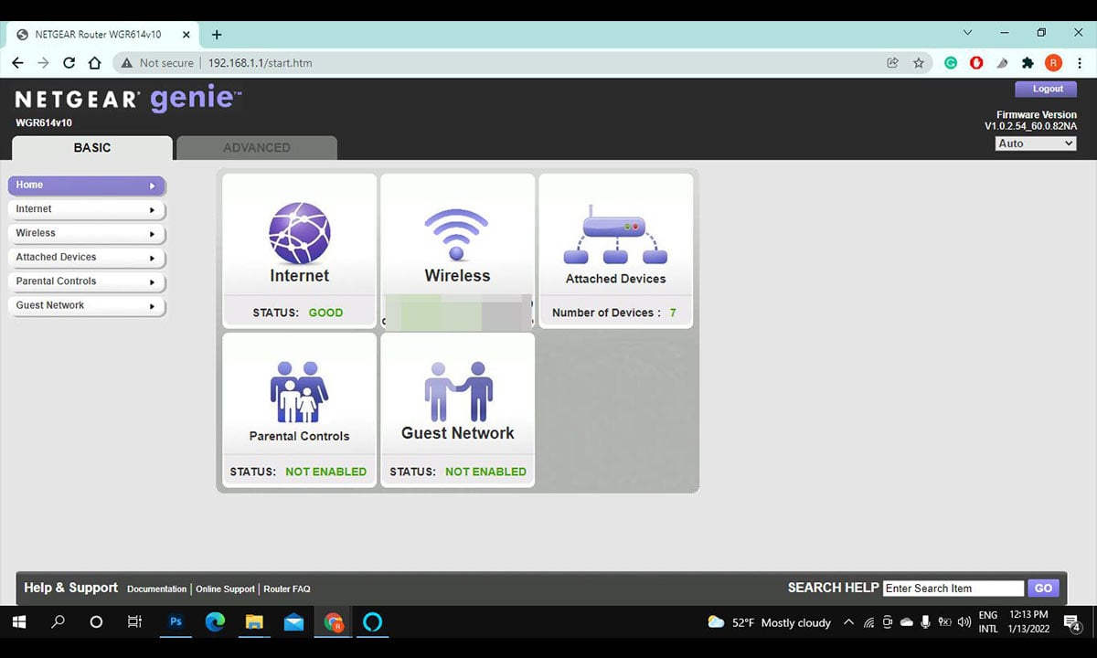Image resolution: width=1097 pixels, height=658 pixels.
Task: Go back with the browser back arrow
Action: coord(18,63)
